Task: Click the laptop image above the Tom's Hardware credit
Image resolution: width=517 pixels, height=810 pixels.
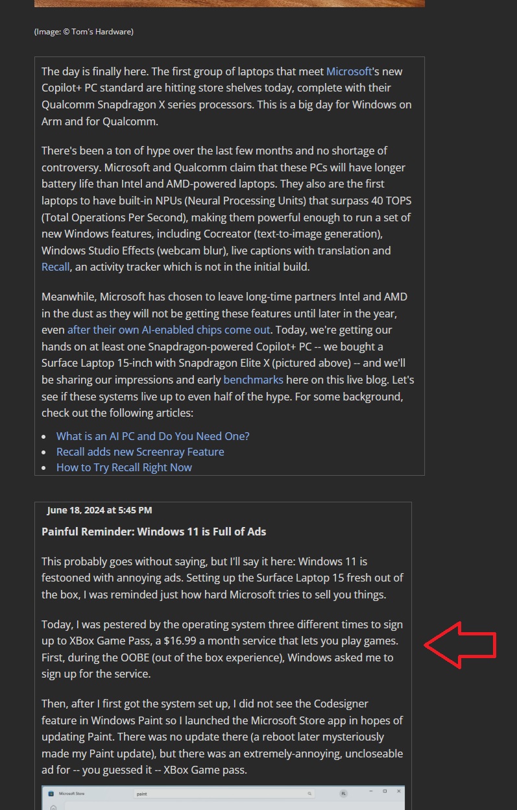Action: (230, 3)
